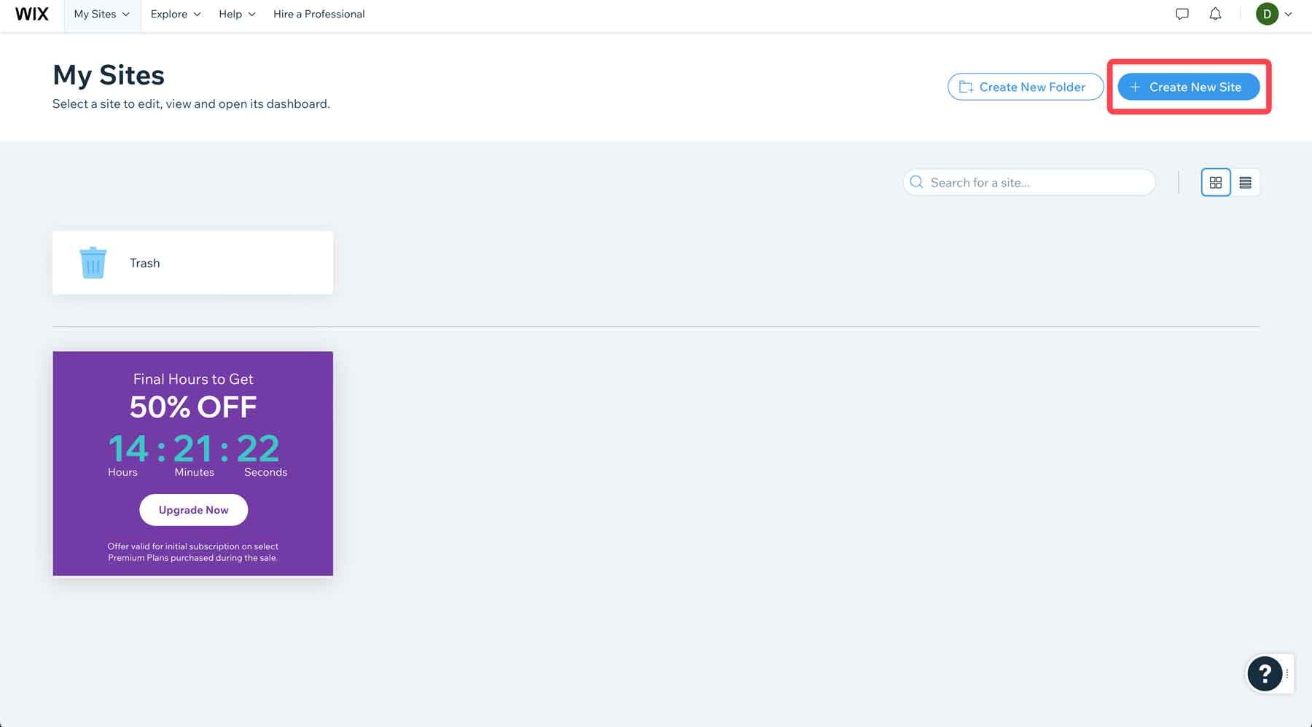Click Upgrade Now on the 50% off banner
This screenshot has width=1312, height=727.
(x=192, y=509)
